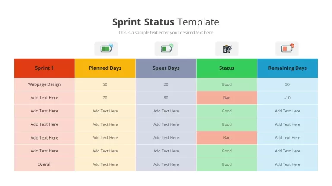
Task: Click the red low battery icon
Action: pos(287,49)
